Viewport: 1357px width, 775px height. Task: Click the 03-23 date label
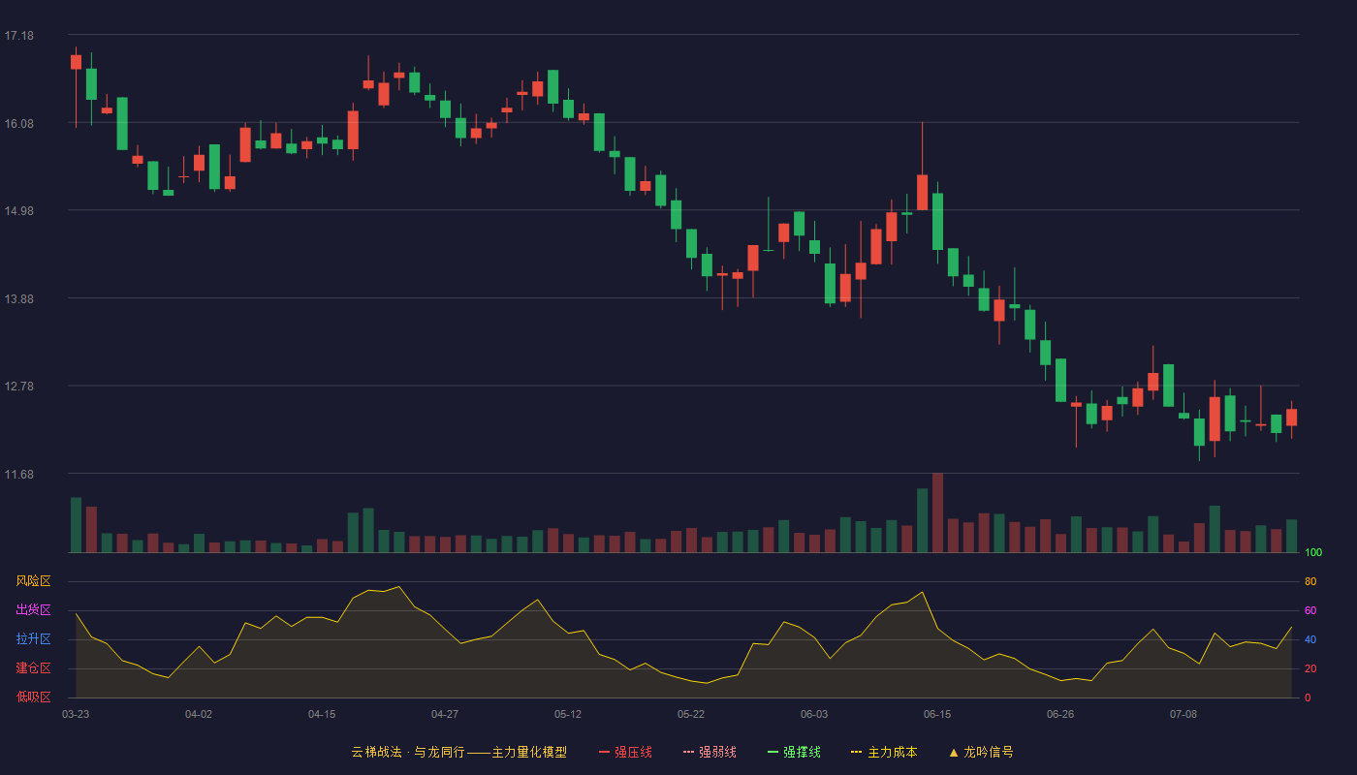coord(76,714)
